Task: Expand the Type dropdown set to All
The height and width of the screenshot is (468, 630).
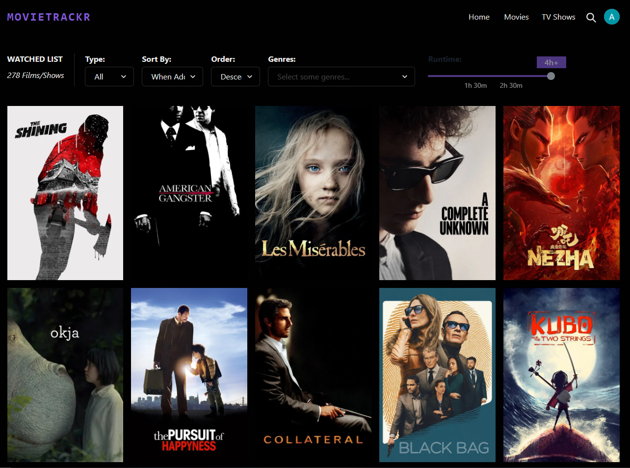Action: [x=109, y=77]
